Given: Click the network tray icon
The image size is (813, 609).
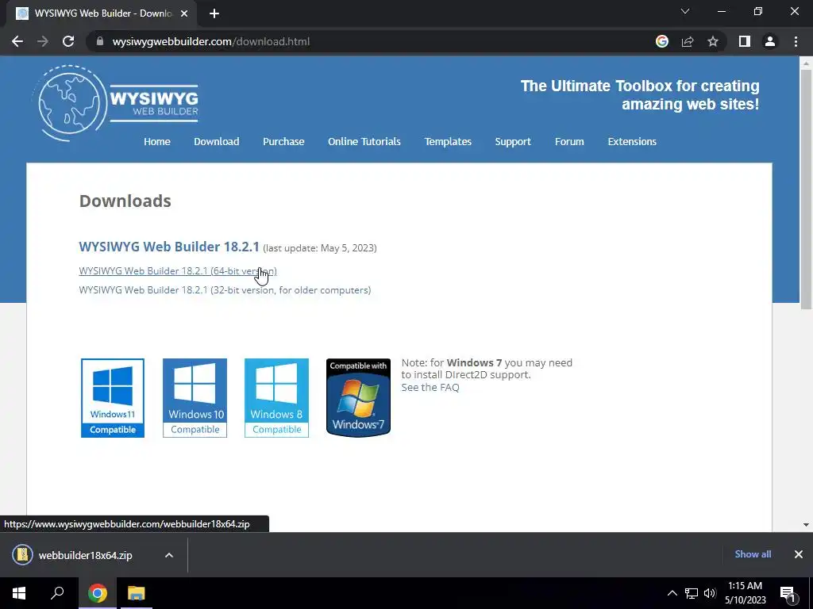Looking at the screenshot, I should tap(692, 593).
